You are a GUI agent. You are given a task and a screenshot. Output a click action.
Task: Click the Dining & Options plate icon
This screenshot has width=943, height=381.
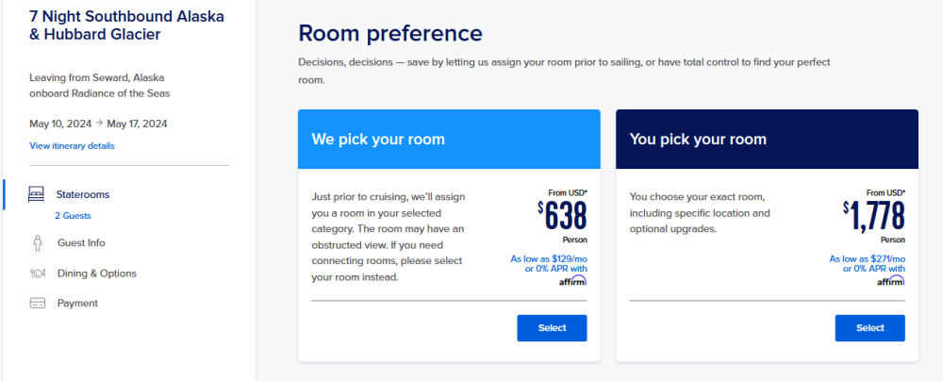(38, 273)
